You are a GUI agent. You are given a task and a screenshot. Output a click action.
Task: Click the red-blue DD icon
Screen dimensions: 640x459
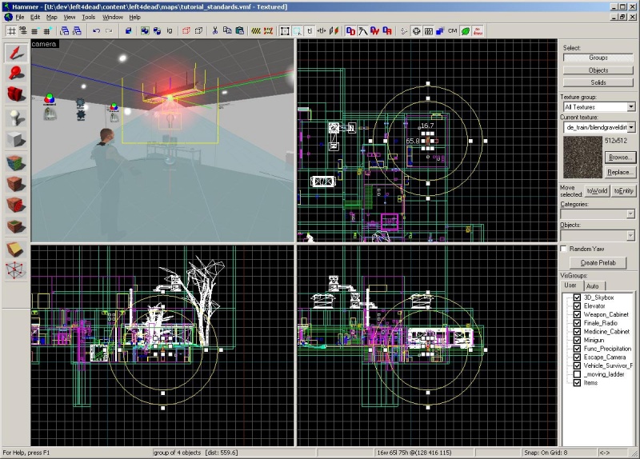350,31
